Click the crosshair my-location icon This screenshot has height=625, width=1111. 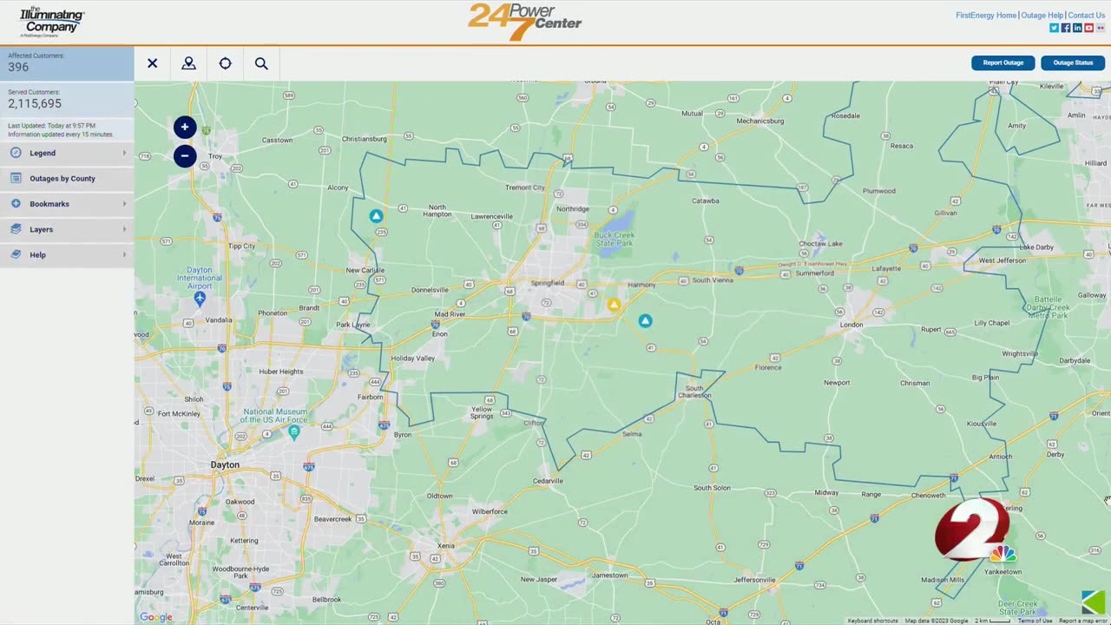pos(225,63)
